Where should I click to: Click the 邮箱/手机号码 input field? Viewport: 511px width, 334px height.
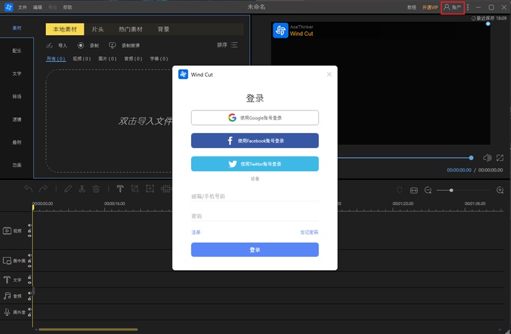(255, 197)
